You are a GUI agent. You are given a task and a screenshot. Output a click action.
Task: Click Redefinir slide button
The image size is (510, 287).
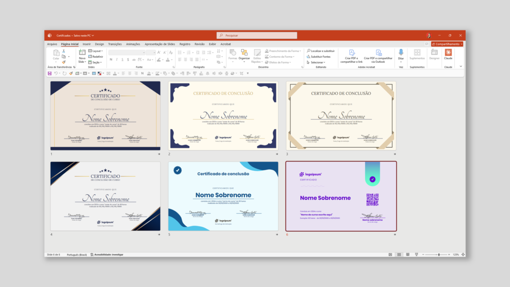[96, 57]
